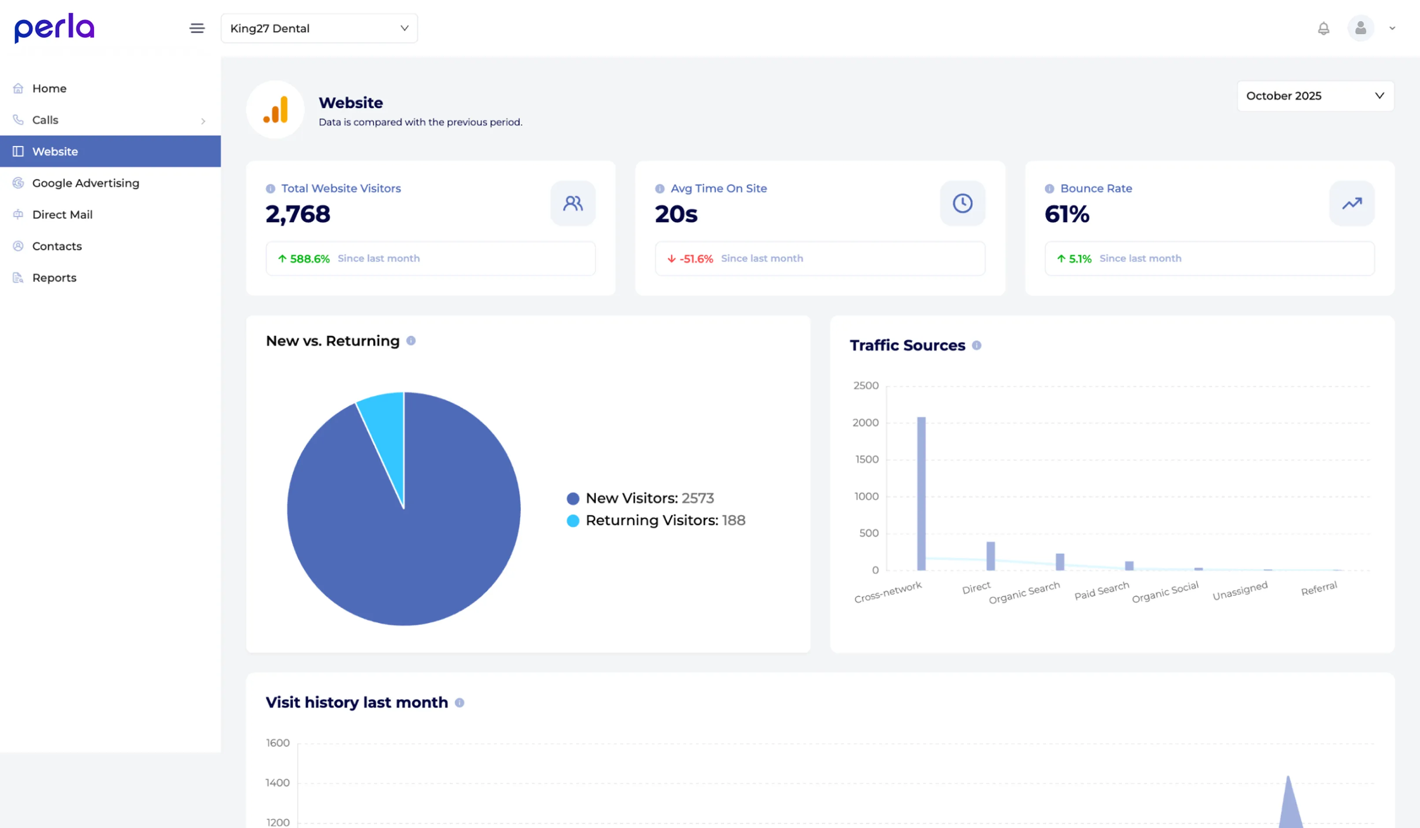Expand the Calls submenu chevron
The width and height of the screenshot is (1420, 828).
[x=203, y=121]
